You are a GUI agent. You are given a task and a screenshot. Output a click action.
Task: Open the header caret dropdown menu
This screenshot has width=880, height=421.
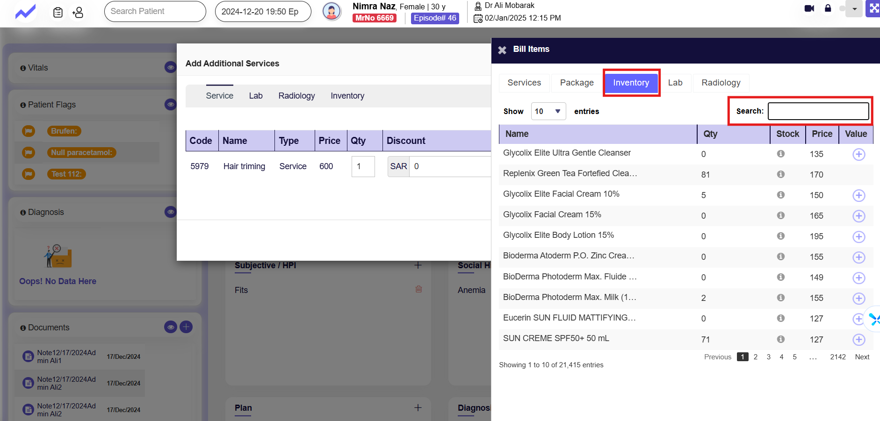(x=854, y=9)
